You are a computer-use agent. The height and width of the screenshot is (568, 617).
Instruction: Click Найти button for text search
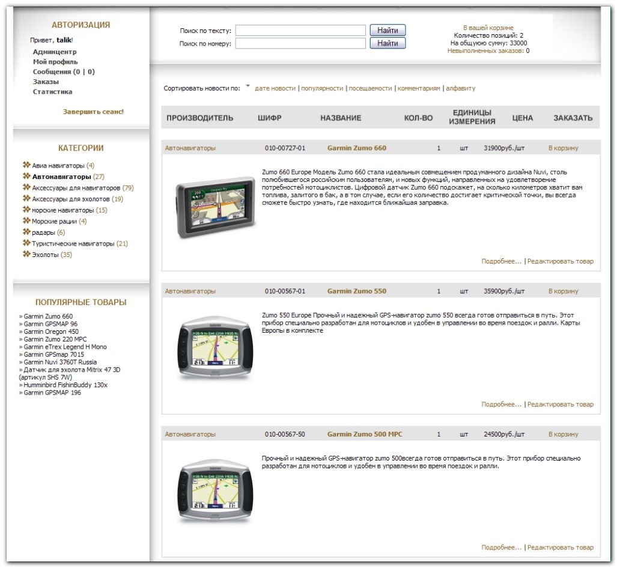point(388,30)
